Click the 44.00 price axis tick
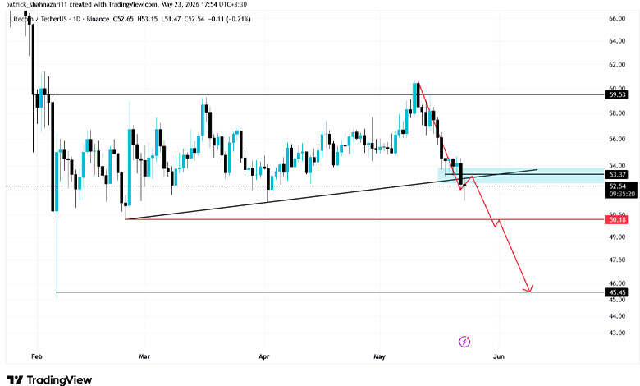Viewport: 640px width, 386px height. click(617, 316)
